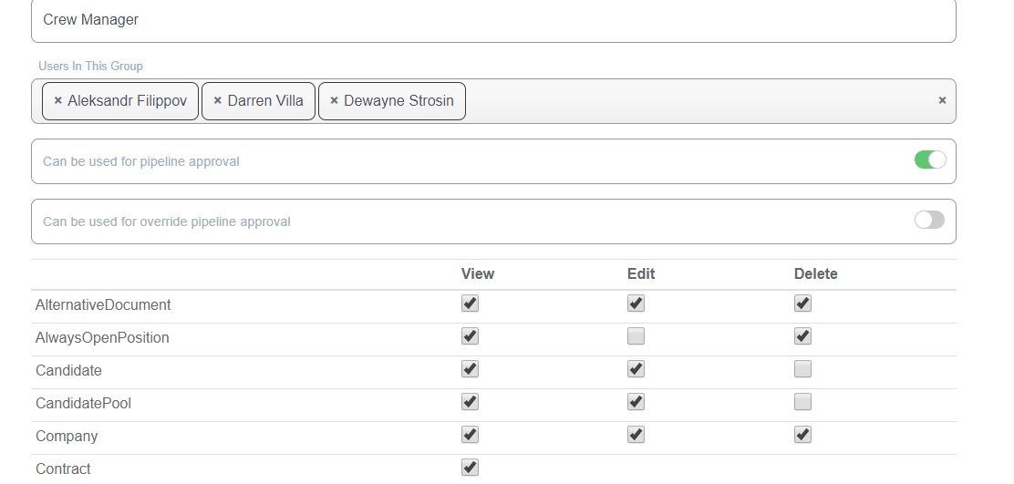The image size is (1014, 484).
Task: Clear all users in this group
Action: 942,101
